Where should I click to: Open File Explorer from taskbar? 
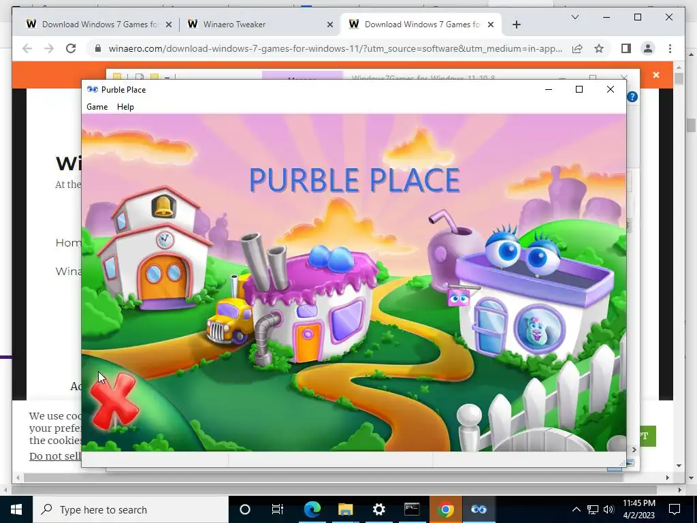pyautogui.click(x=345, y=509)
